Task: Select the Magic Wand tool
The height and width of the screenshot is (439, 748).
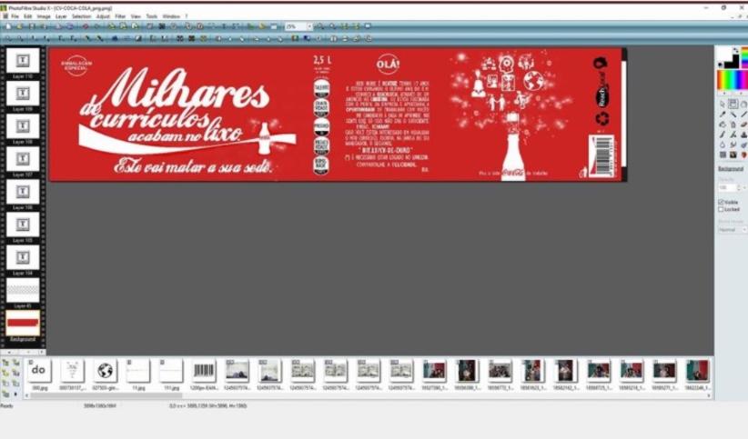Action: click(x=733, y=115)
